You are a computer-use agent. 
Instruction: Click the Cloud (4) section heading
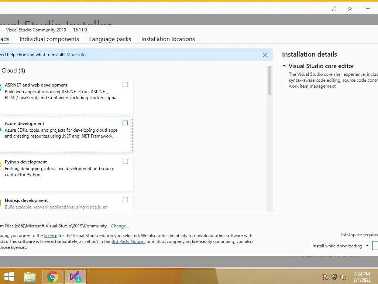point(13,71)
